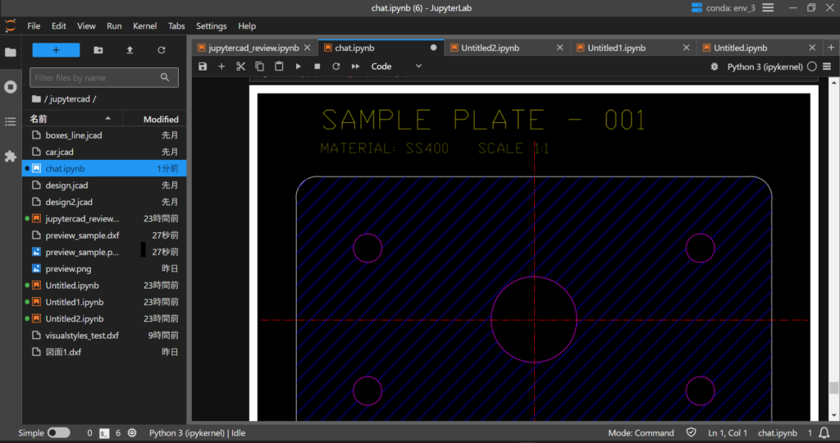Click the jupytercad breadcrumb folder

pos(70,99)
